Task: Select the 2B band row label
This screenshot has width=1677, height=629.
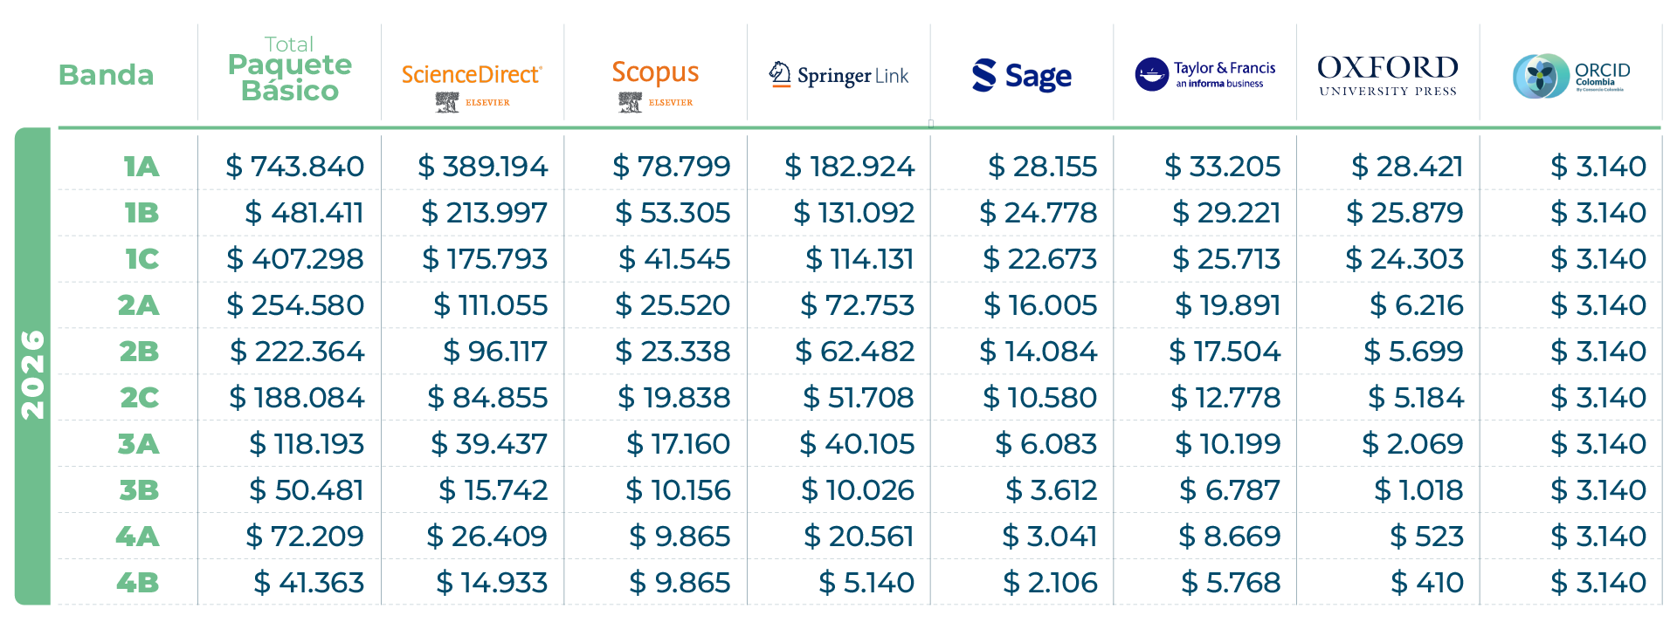Action: [139, 351]
